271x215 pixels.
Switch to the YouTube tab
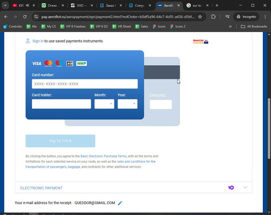[x=20, y=5]
